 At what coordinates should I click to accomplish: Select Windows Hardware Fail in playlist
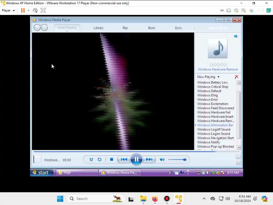pyautogui.click(x=214, y=112)
